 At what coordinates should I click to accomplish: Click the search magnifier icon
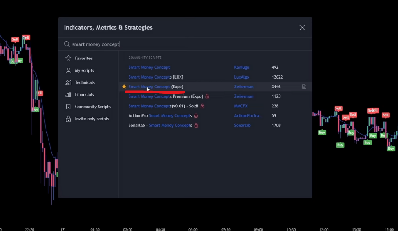point(67,44)
